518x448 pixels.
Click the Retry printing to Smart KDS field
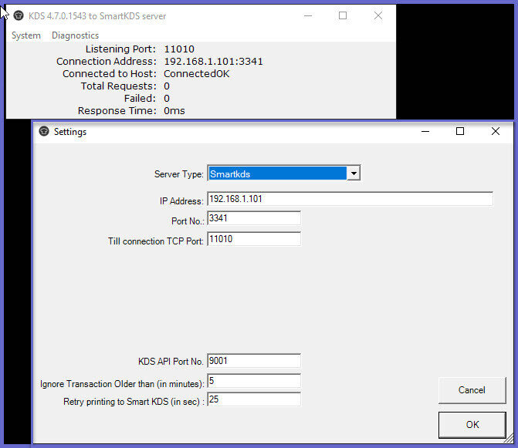[254, 399]
